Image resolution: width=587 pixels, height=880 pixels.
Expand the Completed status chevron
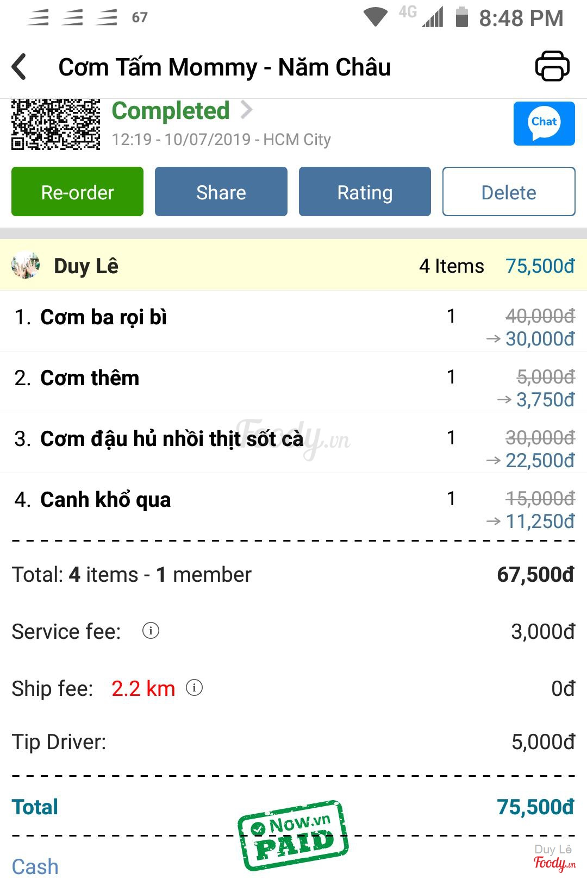pyautogui.click(x=247, y=110)
